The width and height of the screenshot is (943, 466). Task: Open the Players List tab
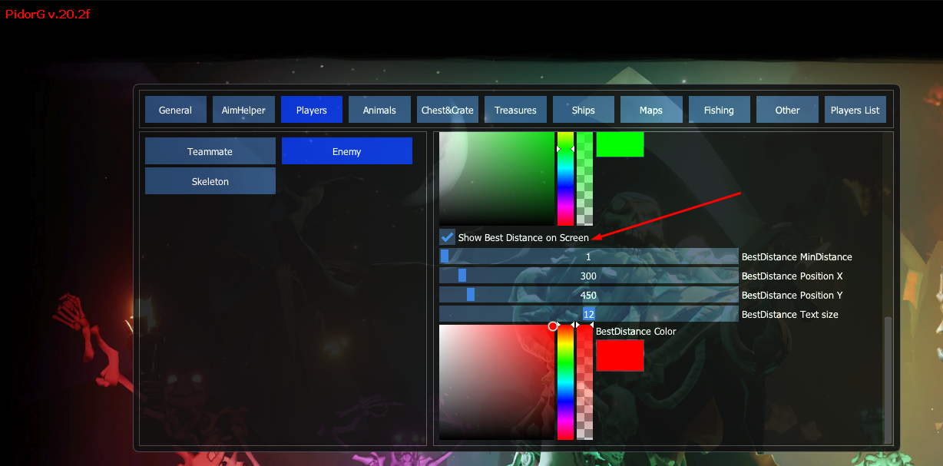point(855,110)
